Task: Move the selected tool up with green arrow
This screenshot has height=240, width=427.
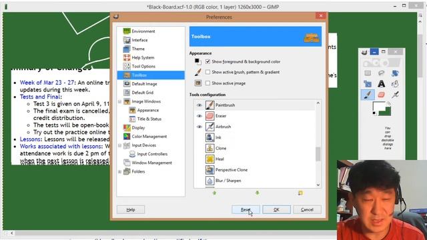Action: click(214, 193)
